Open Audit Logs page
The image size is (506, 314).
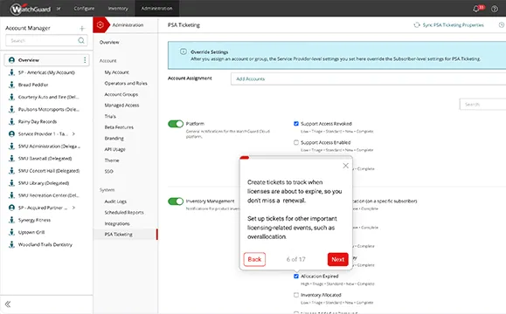[115, 201]
